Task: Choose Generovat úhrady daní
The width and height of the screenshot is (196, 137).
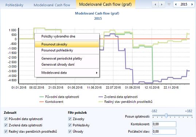Action: [67, 64]
